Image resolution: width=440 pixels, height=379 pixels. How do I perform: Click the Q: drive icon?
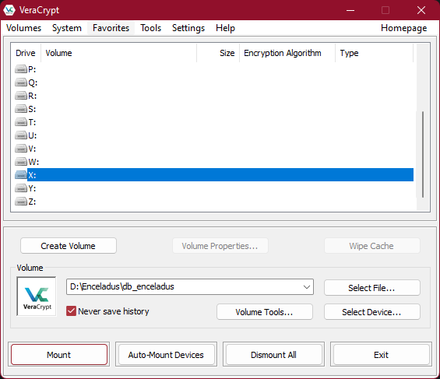[x=21, y=82]
